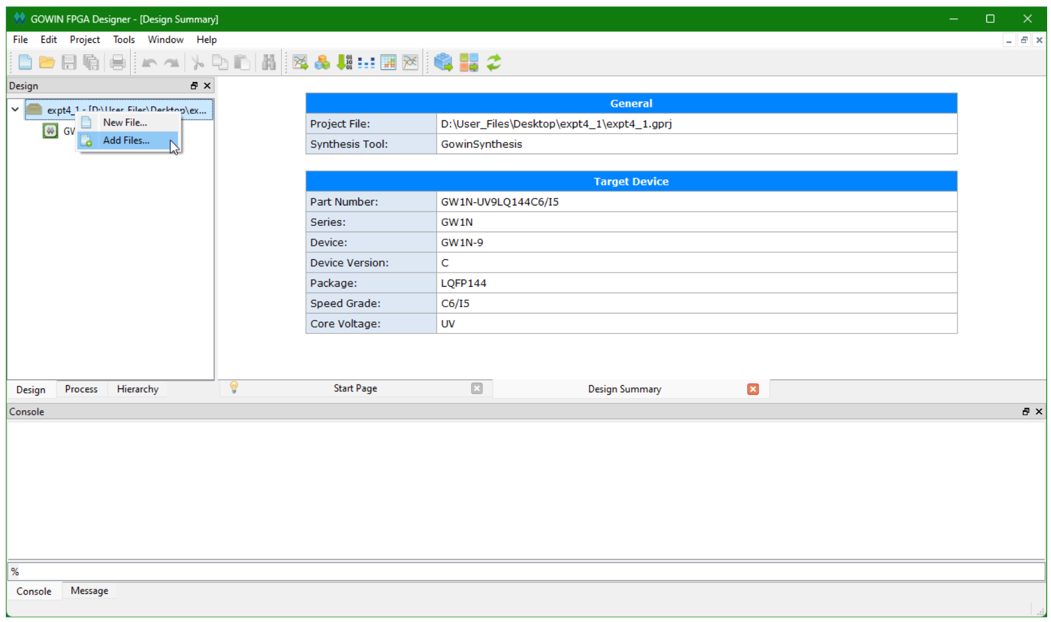
Task: Click the Redo arrow icon
Action: (172, 63)
